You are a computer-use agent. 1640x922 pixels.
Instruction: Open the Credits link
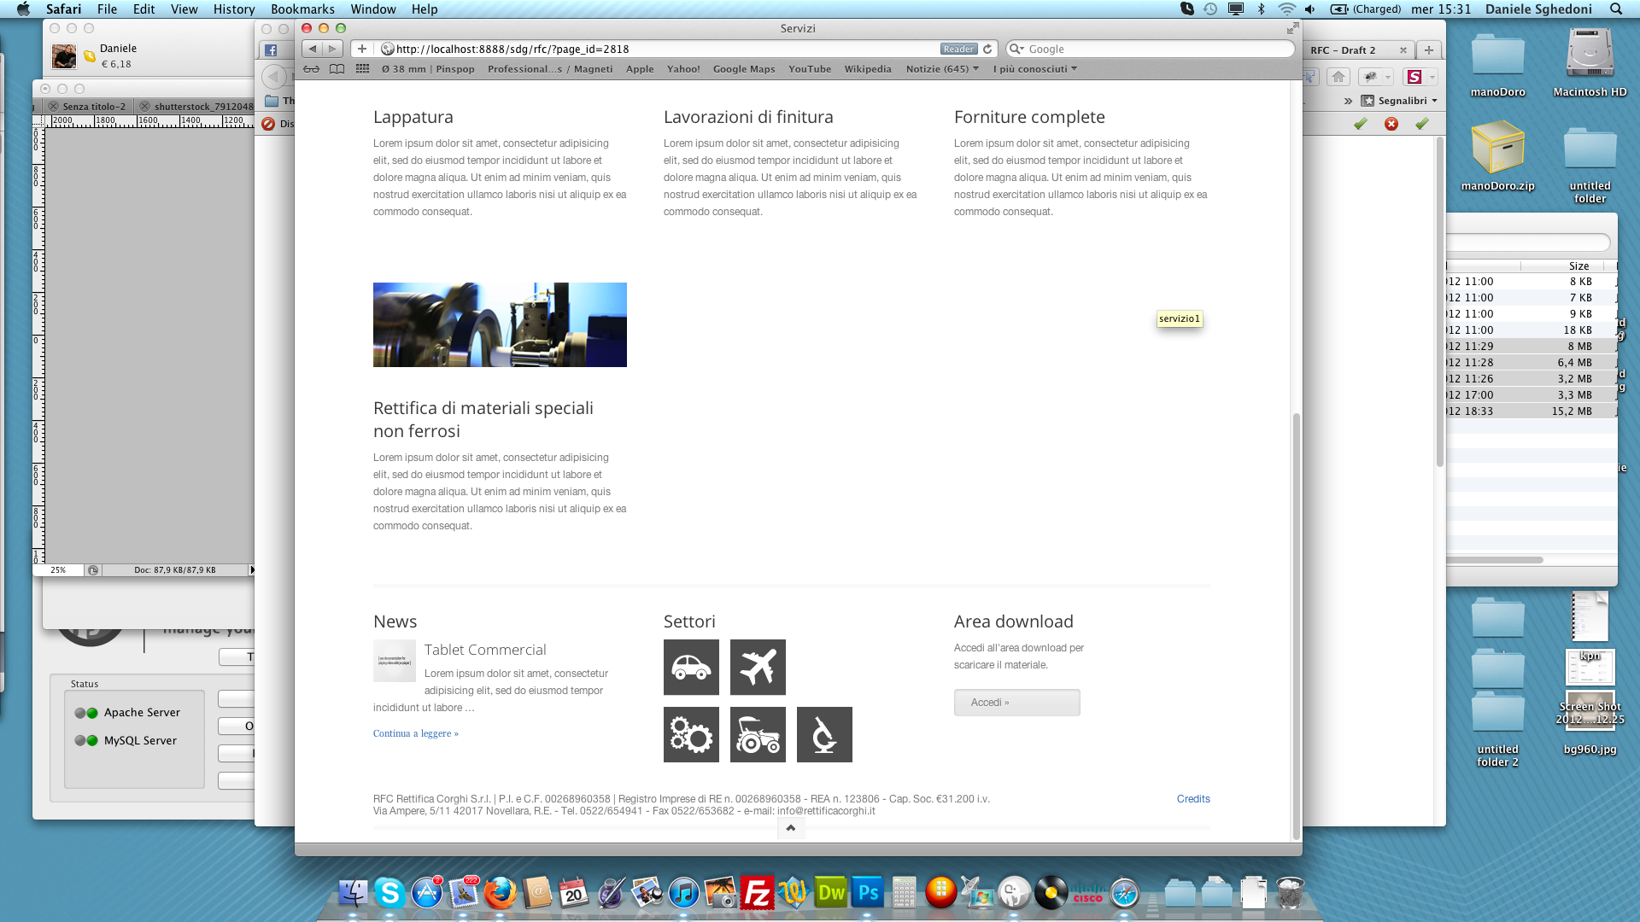(x=1193, y=799)
